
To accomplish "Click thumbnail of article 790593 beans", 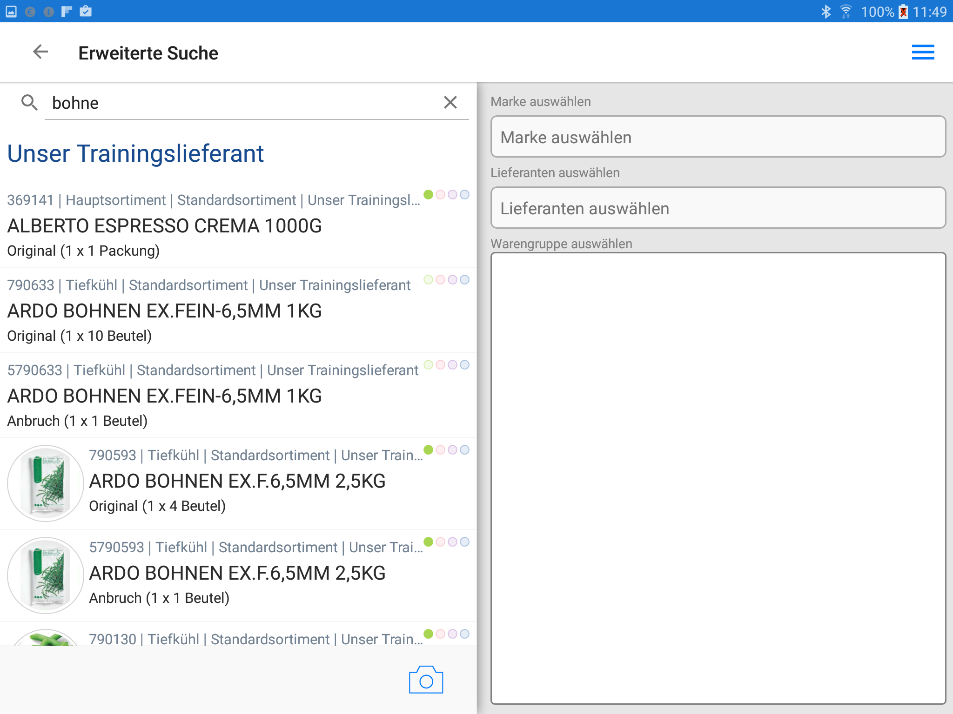I will point(46,483).
